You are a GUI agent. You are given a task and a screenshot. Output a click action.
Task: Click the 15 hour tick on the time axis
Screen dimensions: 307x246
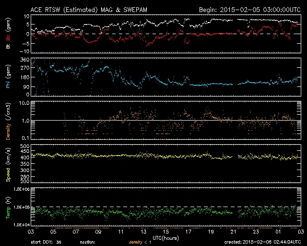coord(165,232)
